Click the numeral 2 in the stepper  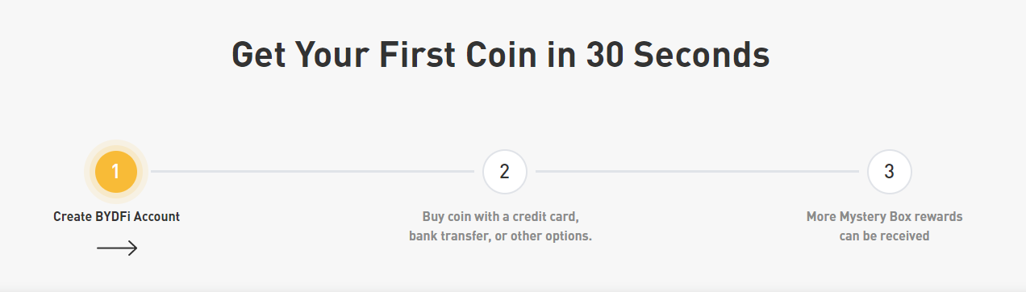(x=505, y=172)
